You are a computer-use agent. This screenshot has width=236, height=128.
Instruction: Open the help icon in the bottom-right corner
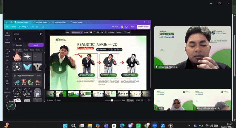click(x=149, y=100)
